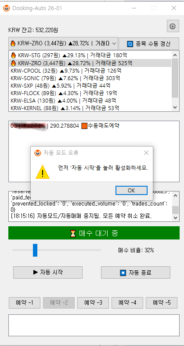
Task: Click the orange square before 수동매도예약
Action: click(84, 126)
